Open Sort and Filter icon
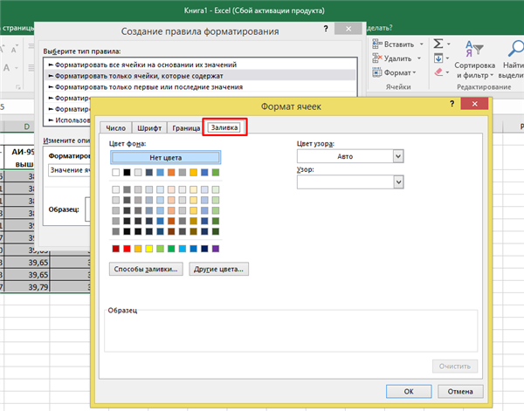The image size is (524, 411). [x=474, y=49]
